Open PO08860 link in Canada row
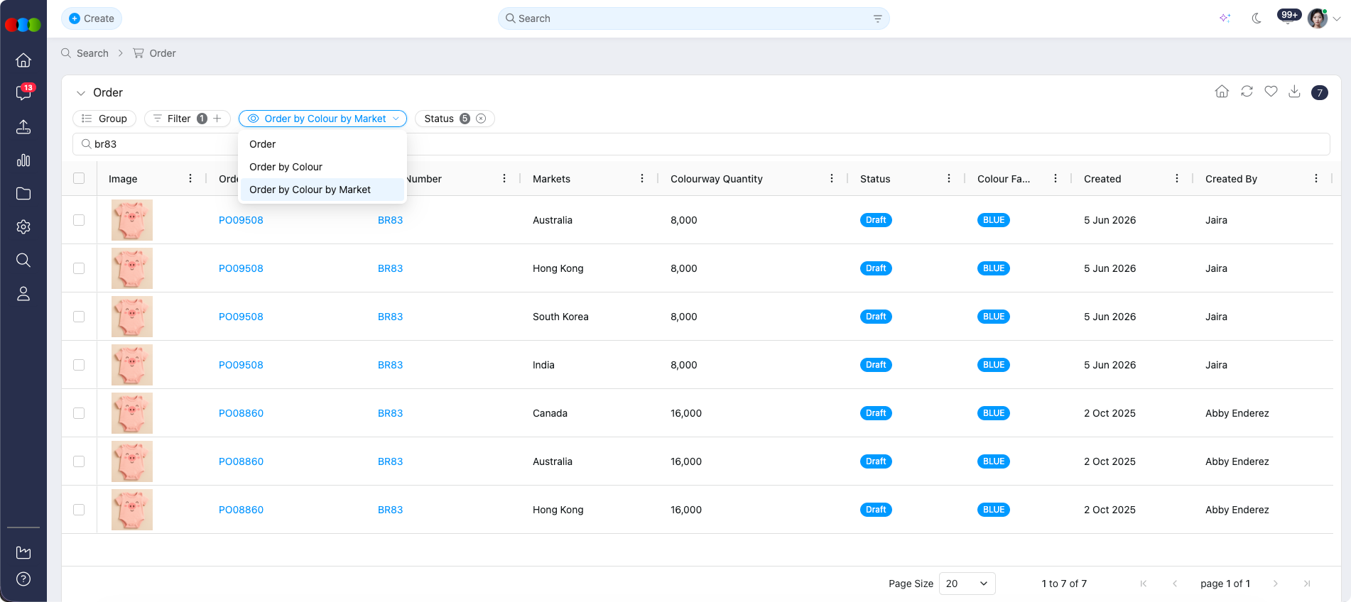This screenshot has width=1351, height=602. [x=241, y=413]
